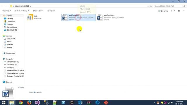Select the pubform.docx Word document icon

point(100,17)
